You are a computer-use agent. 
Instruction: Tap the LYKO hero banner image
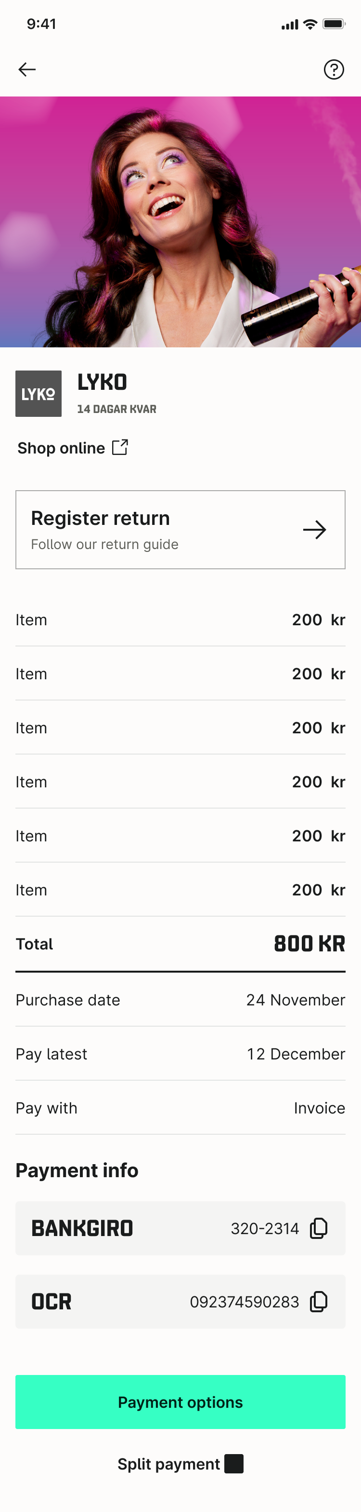click(180, 222)
